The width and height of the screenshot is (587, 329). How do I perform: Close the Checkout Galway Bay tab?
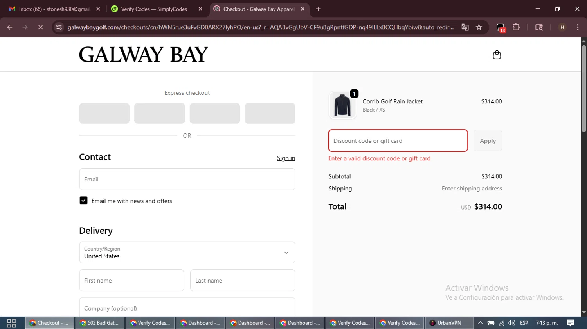pyautogui.click(x=303, y=9)
